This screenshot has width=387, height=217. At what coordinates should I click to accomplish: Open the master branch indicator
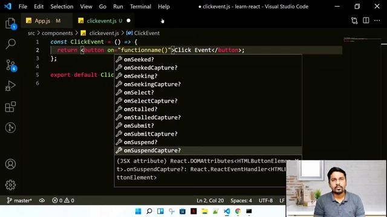pos(19,201)
